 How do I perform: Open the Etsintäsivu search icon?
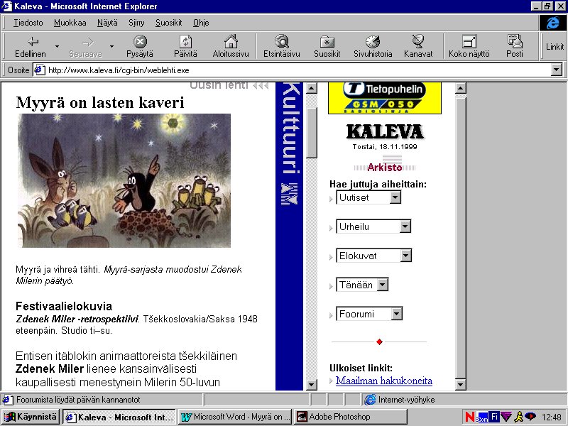[281, 42]
